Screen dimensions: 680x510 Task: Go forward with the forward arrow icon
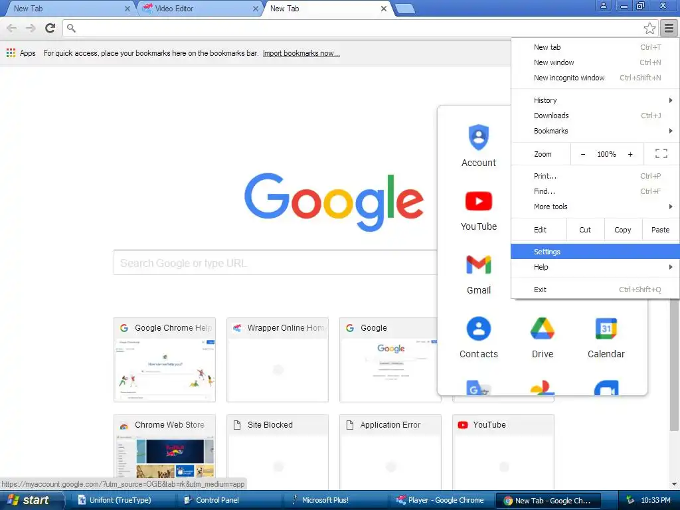31,28
